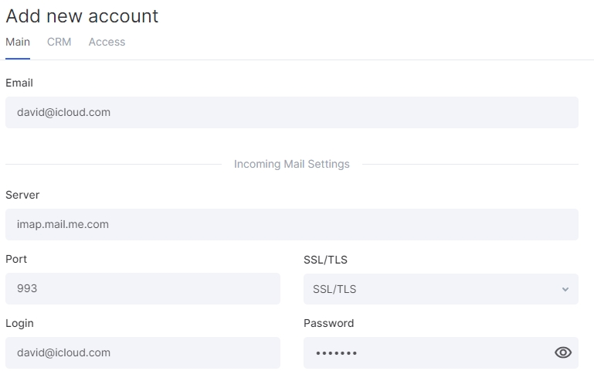Screen dimensions: 594x388
Task: Switch to the CRM tab
Action: tap(59, 42)
